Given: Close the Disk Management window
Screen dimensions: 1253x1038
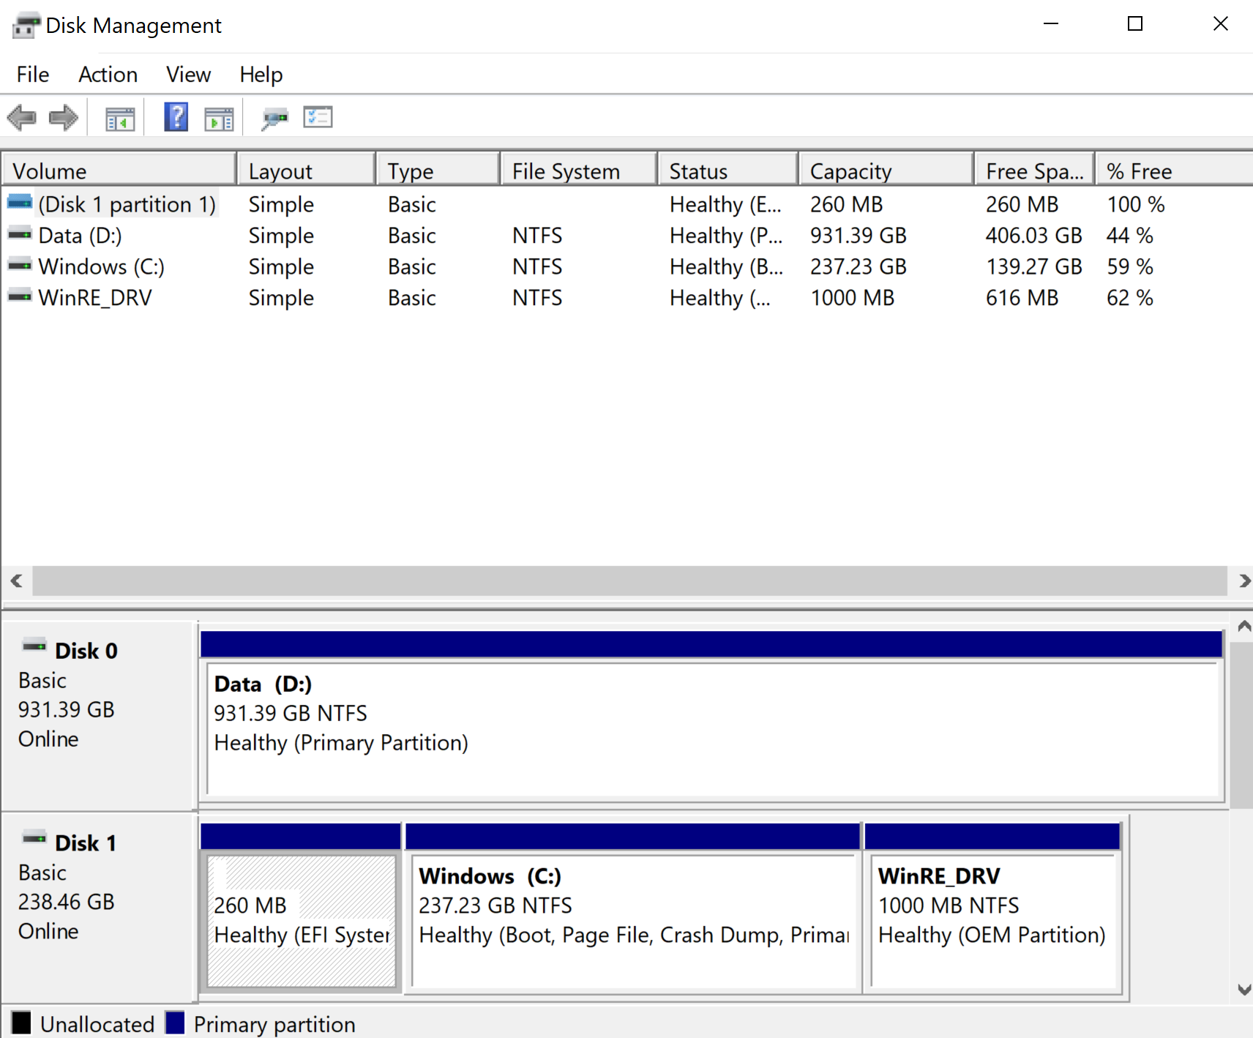Looking at the screenshot, I should coord(1220,24).
